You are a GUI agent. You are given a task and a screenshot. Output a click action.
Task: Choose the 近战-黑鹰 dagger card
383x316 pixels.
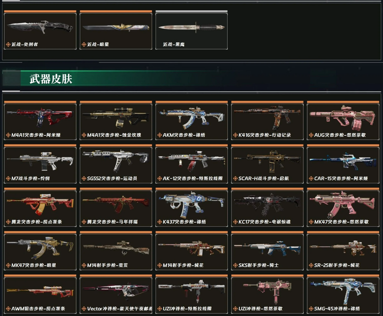pyautogui.click(x=191, y=31)
